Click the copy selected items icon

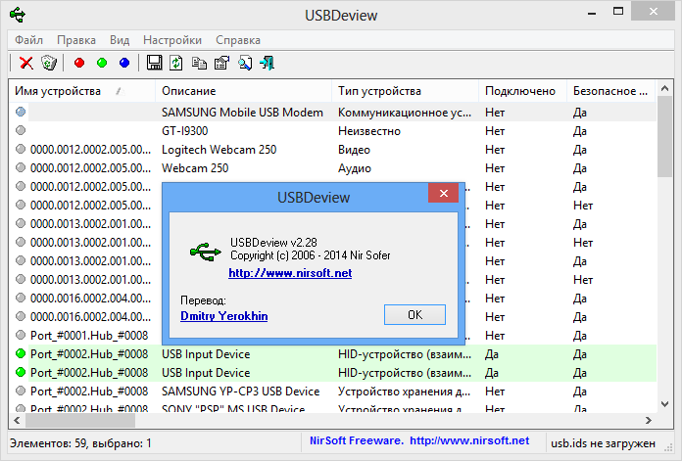pyautogui.click(x=199, y=63)
